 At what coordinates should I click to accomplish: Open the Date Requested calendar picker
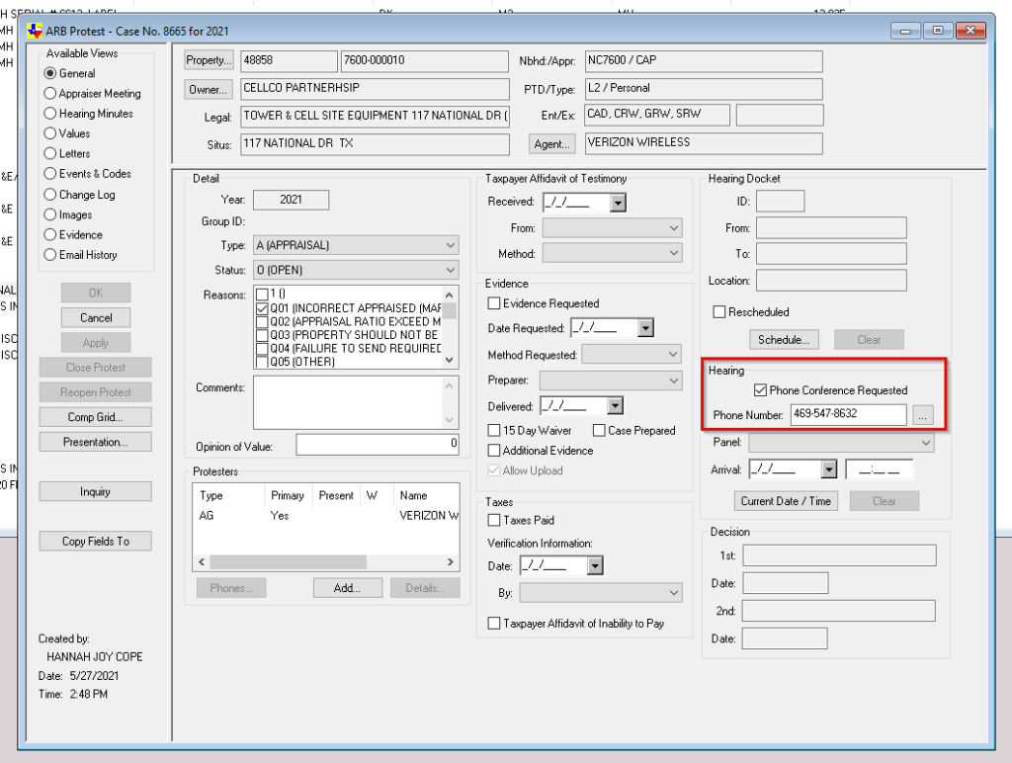click(x=645, y=329)
